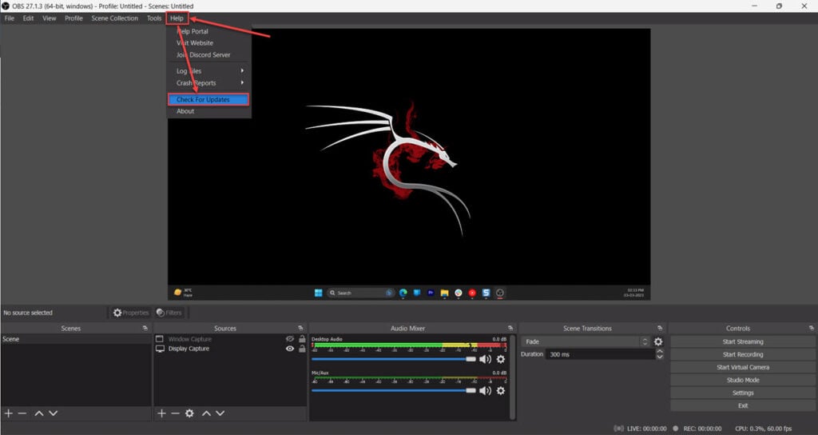818x435 pixels.
Task: Click the Desktop Audio volume slider
Action: pyautogui.click(x=394, y=359)
